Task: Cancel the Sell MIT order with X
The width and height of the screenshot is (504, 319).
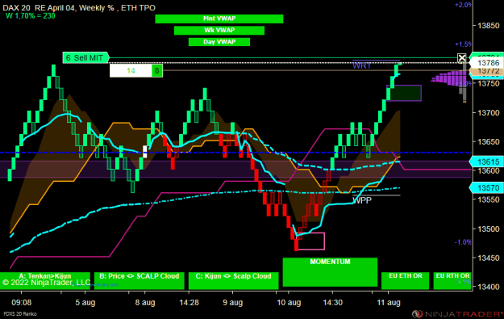Action: [x=462, y=58]
